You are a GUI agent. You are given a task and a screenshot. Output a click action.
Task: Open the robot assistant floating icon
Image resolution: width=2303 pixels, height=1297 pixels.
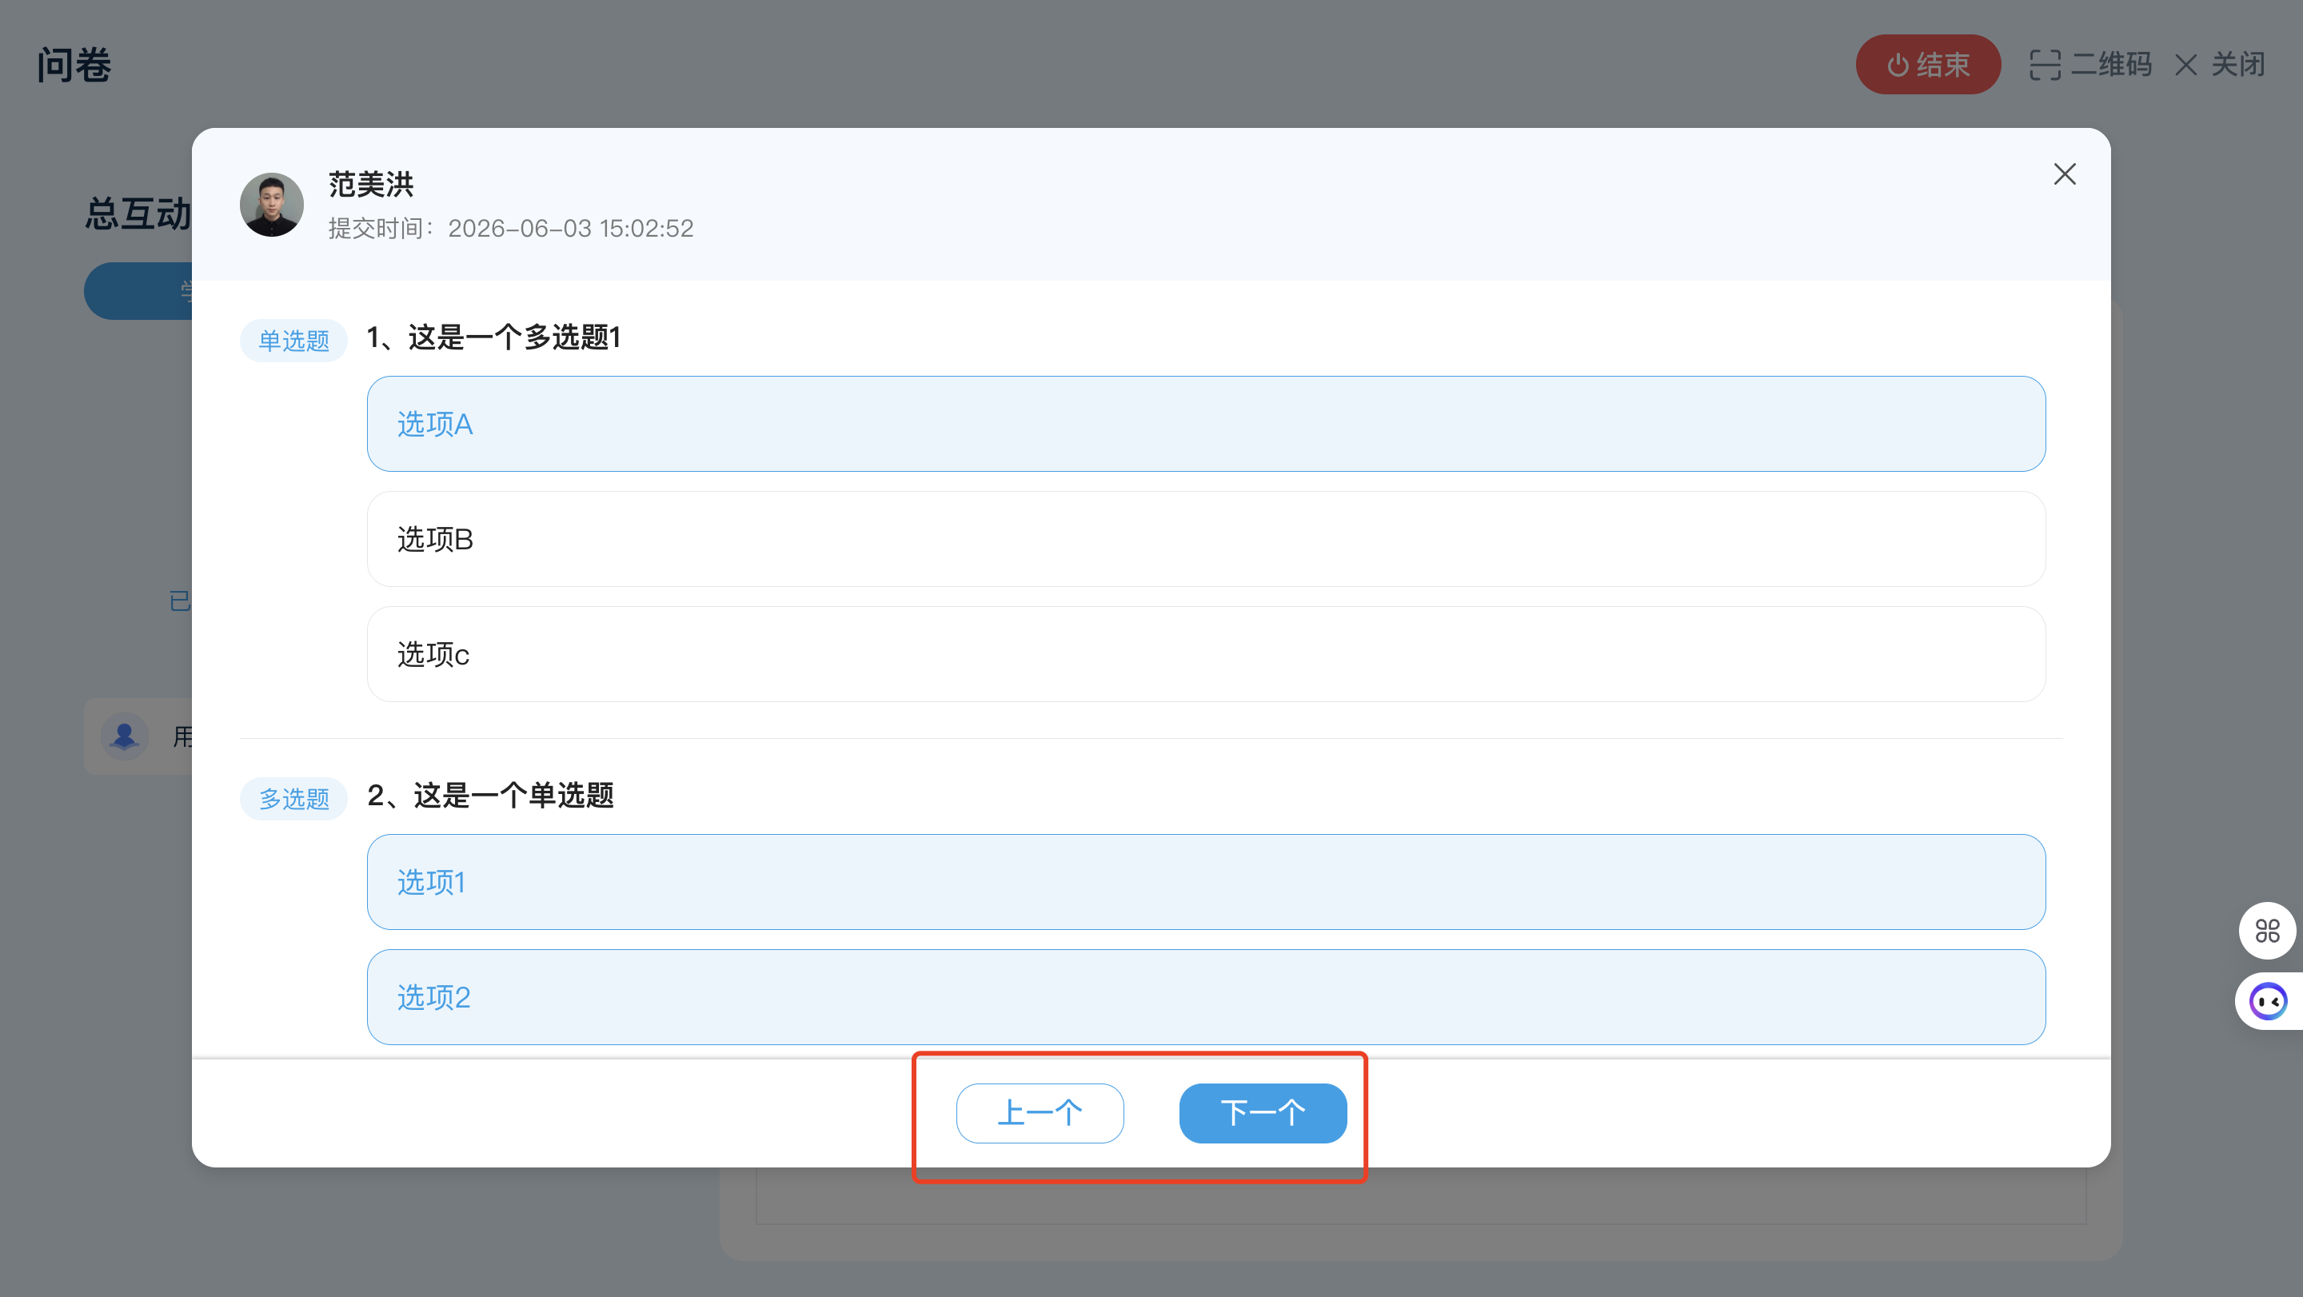(x=2269, y=1001)
